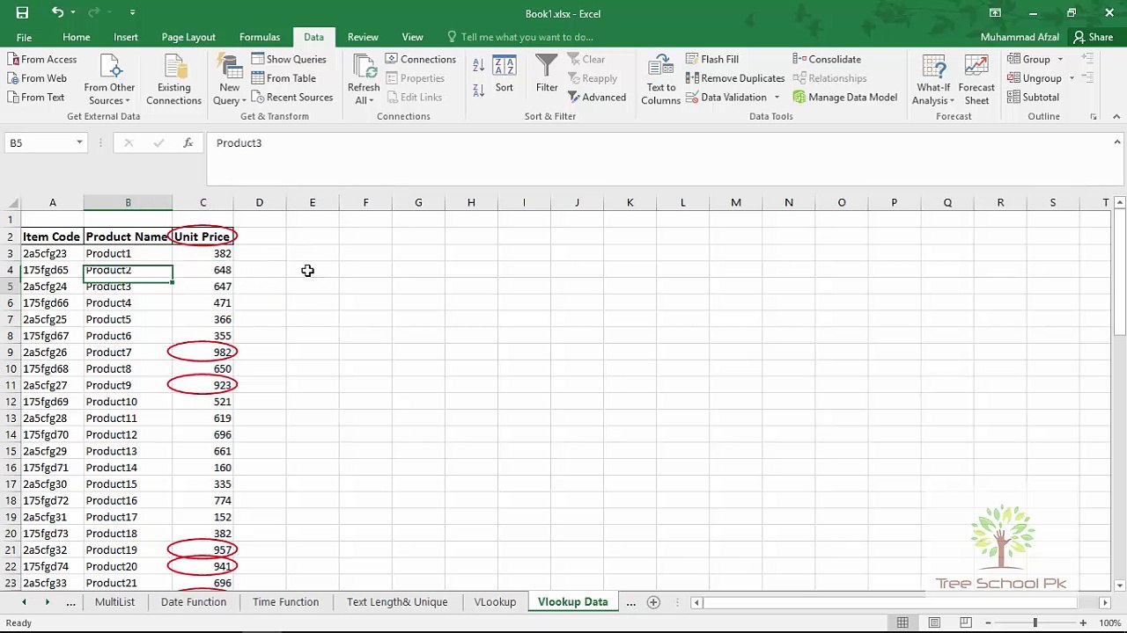Zoom out with the minus button
This screenshot has width=1127, height=633.
988,623
